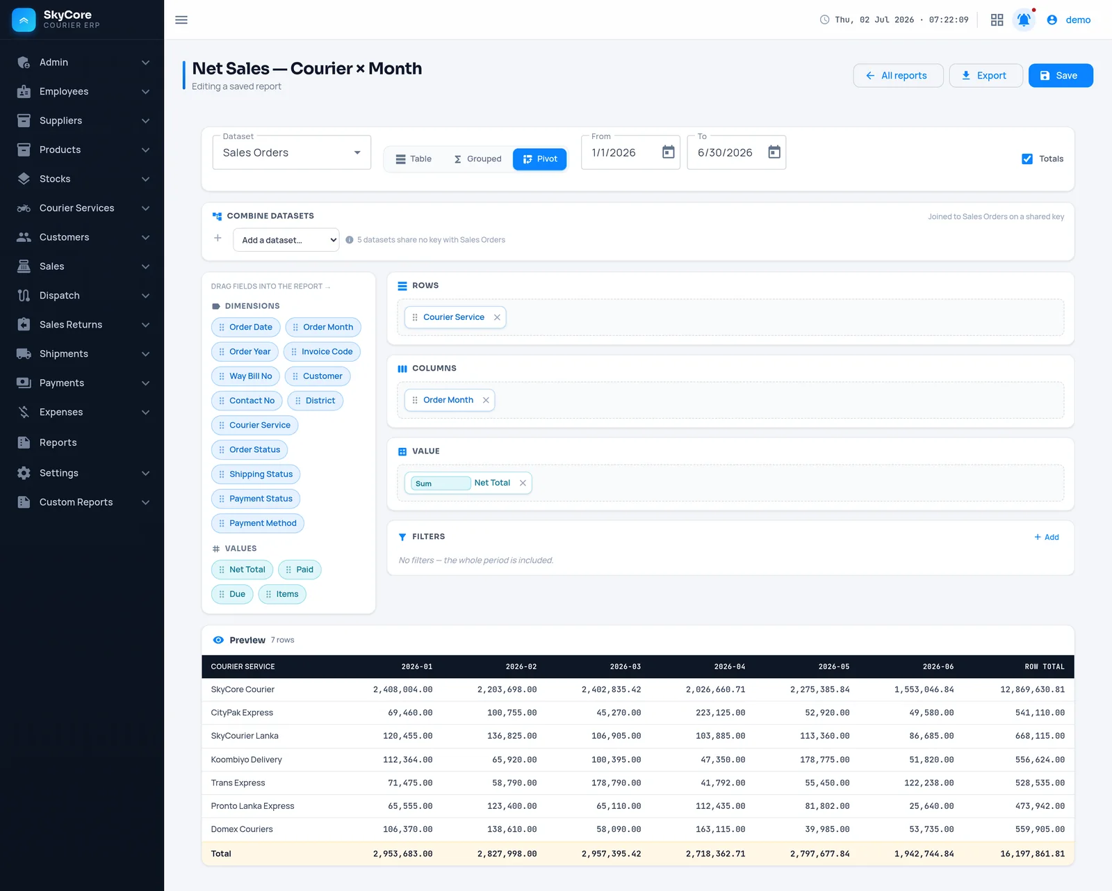The width and height of the screenshot is (1112, 891).
Task: Click the Suppliers sidebar icon
Action: [24, 121]
